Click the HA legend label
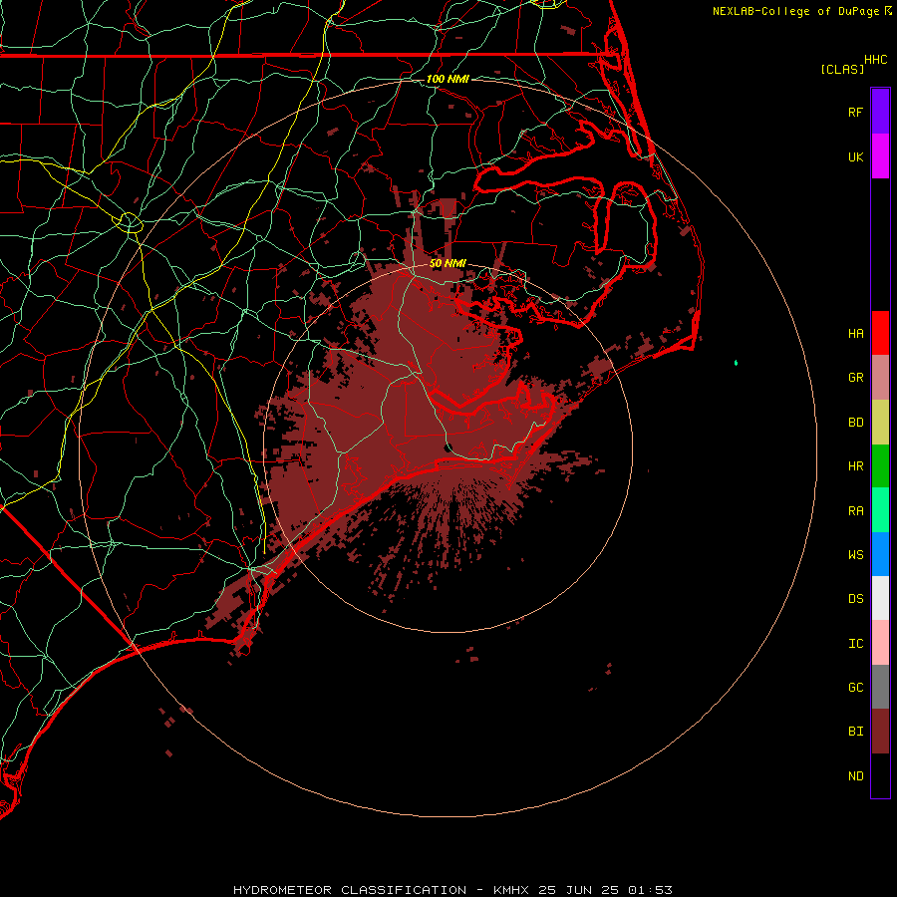The image size is (897, 897). pos(855,333)
